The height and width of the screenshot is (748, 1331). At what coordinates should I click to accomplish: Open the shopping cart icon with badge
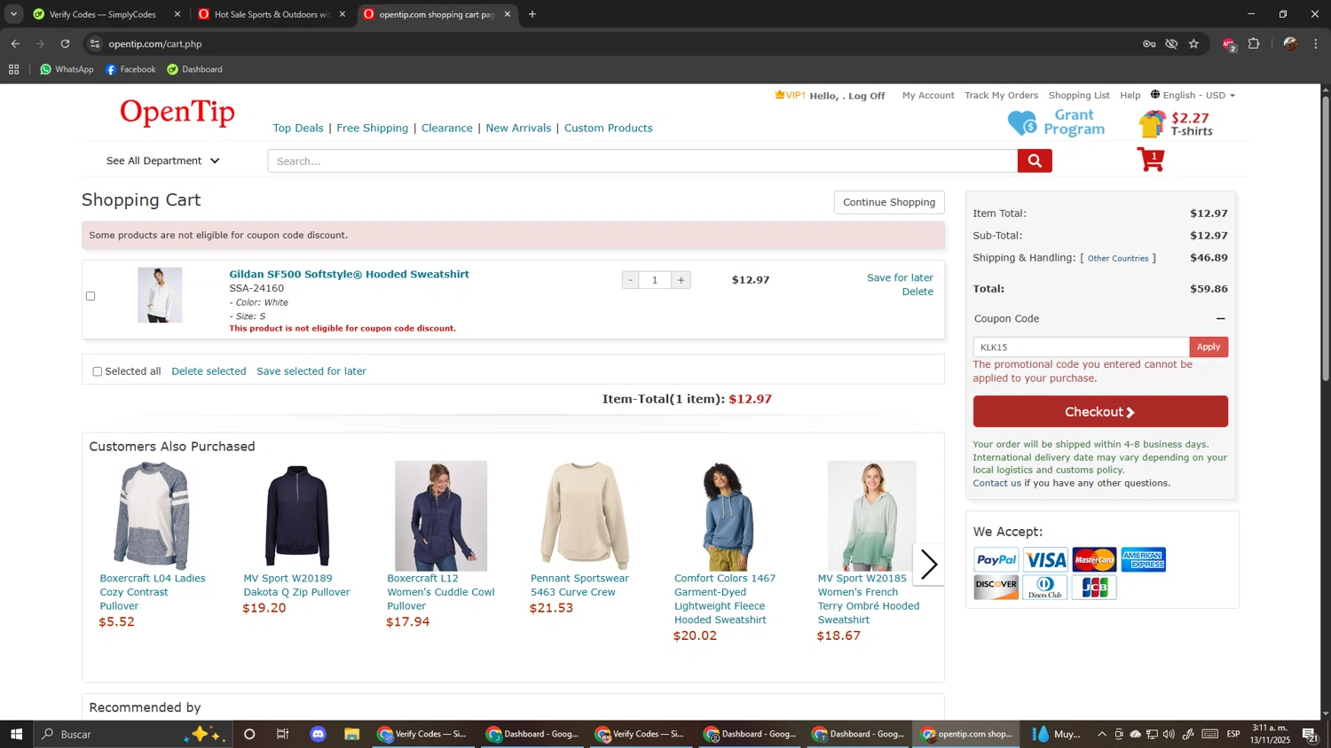tap(1151, 160)
